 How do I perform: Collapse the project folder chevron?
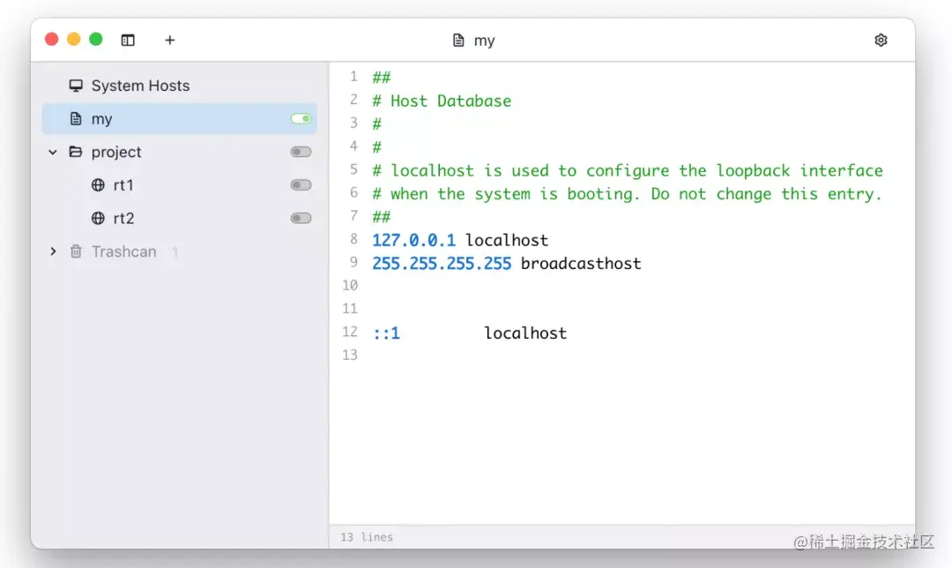[x=53, y=152]
